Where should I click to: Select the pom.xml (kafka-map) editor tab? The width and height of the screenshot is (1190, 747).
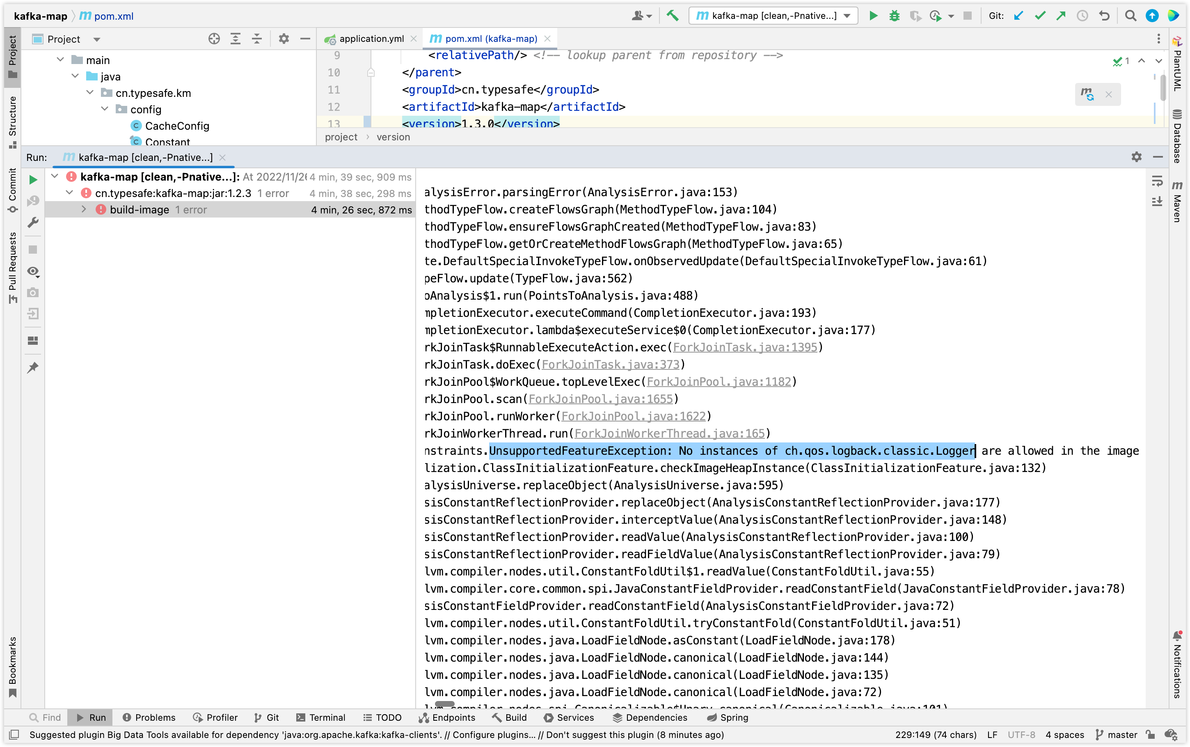tap(490, 39)
